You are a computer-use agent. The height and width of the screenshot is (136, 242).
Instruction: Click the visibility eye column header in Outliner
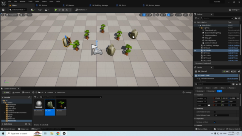[195, 22]
